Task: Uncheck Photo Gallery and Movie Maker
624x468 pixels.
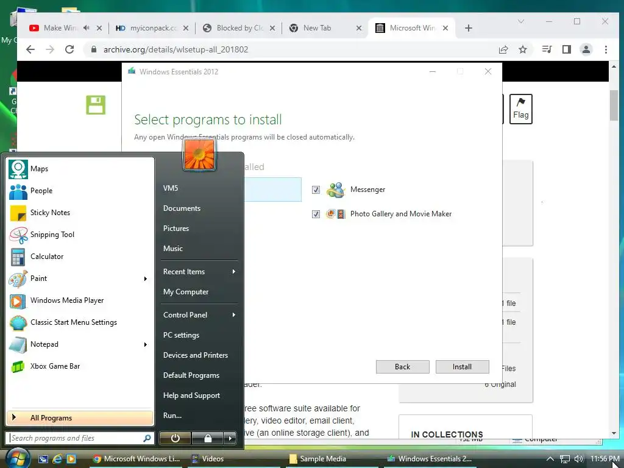Action: (x=316, y=214)
